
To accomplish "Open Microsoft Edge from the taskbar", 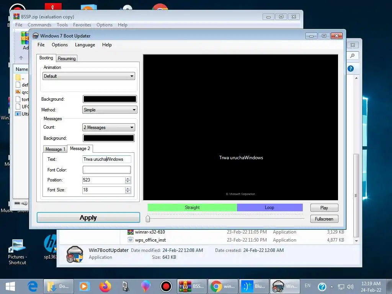I will click(x=33, y=286).
